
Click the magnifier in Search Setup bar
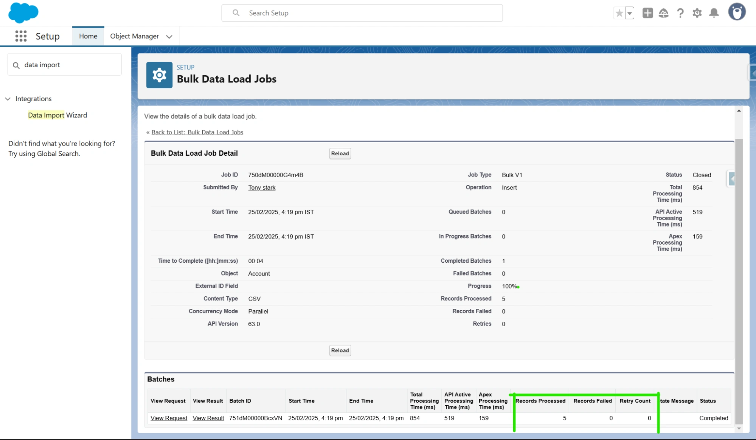point(235,12)
